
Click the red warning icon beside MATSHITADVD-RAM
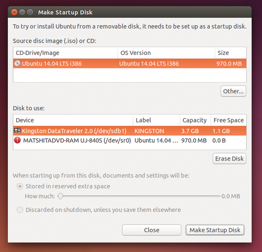coord(17,140)
